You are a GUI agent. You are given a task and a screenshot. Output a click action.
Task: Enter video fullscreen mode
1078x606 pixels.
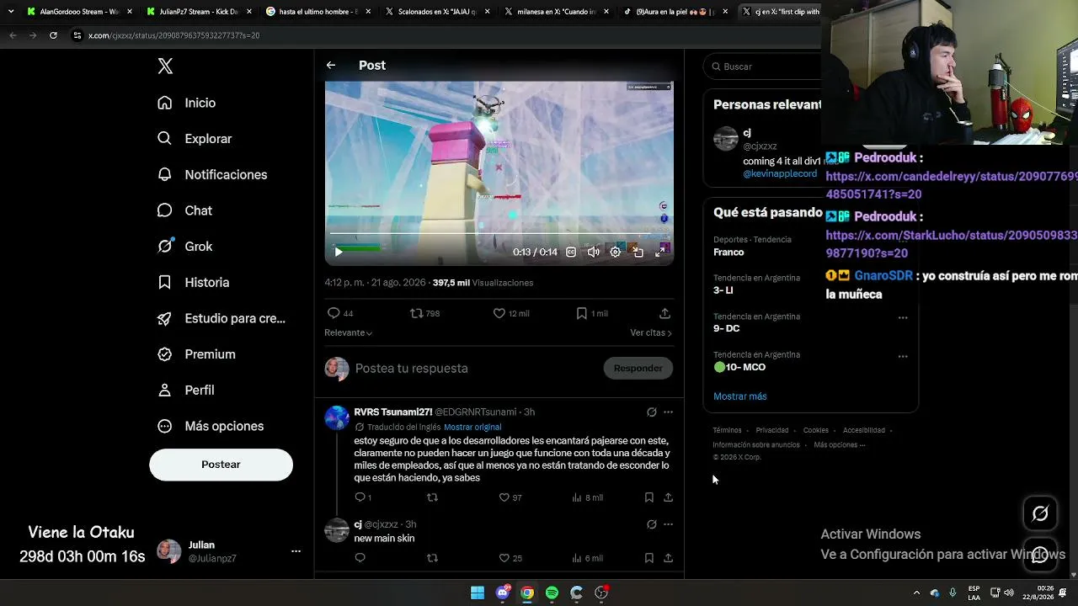pos(660,252)
